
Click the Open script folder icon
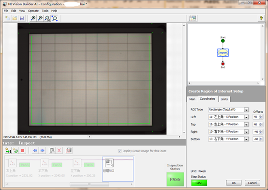(x=15, y=18)
